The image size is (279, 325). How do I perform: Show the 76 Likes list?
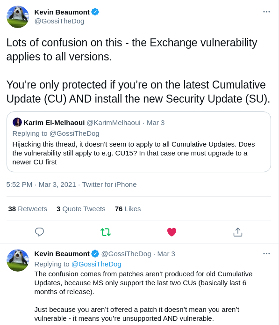point(128,209)
